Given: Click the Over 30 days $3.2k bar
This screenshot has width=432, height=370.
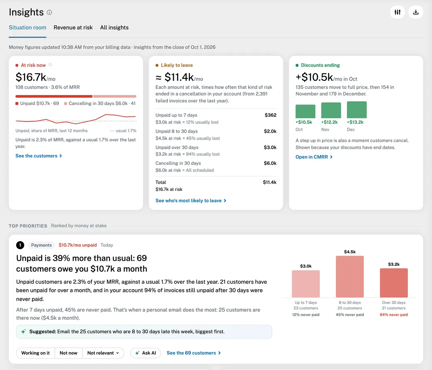Looking at the screenshot, I should [394, 283].
